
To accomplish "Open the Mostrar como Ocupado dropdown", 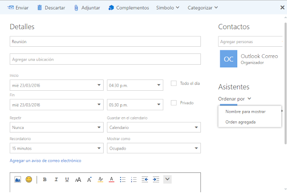I will pos(154,148).
